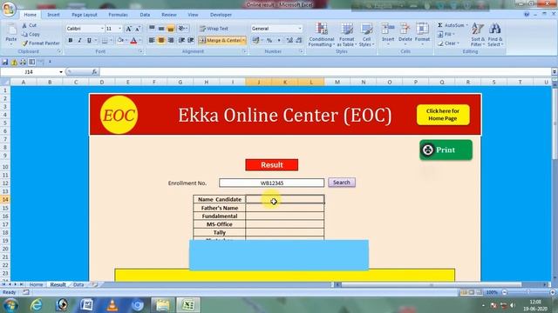558x313 pixels.
Task: Toggle Align Text Right
Action: coord(171,41)
